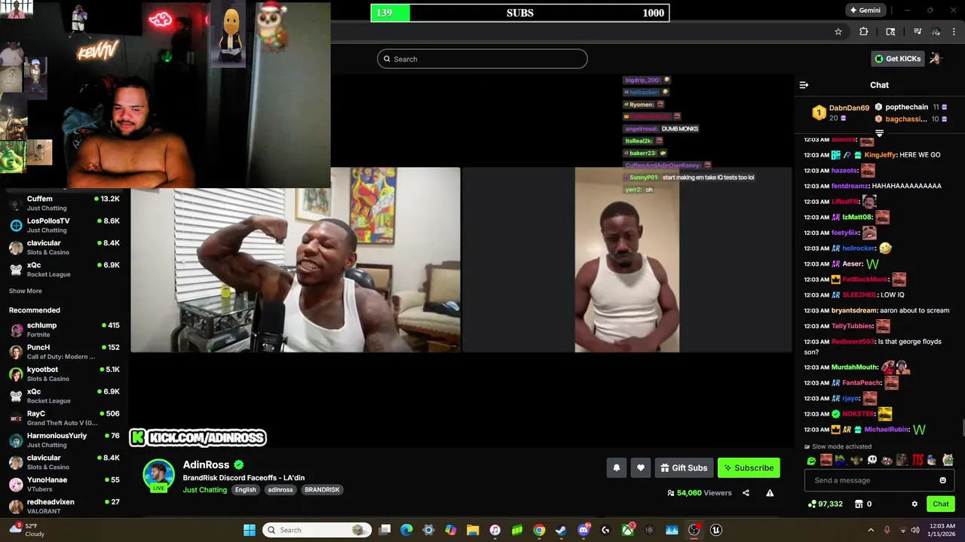This screenshot has height=542, width=965.
Task: Open Chrome media controls icon
Action: [918, 32]
